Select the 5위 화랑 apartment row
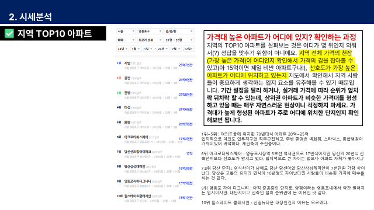Screen dimensions: 374x210 tap(155, 124)
